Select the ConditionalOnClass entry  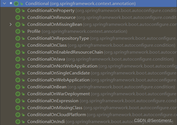coord(47,45)
